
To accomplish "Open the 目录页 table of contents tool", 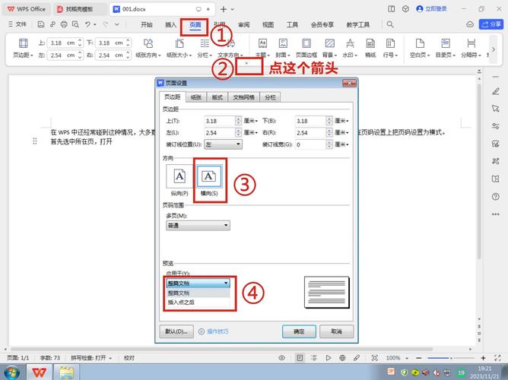I will coord(446,48).
